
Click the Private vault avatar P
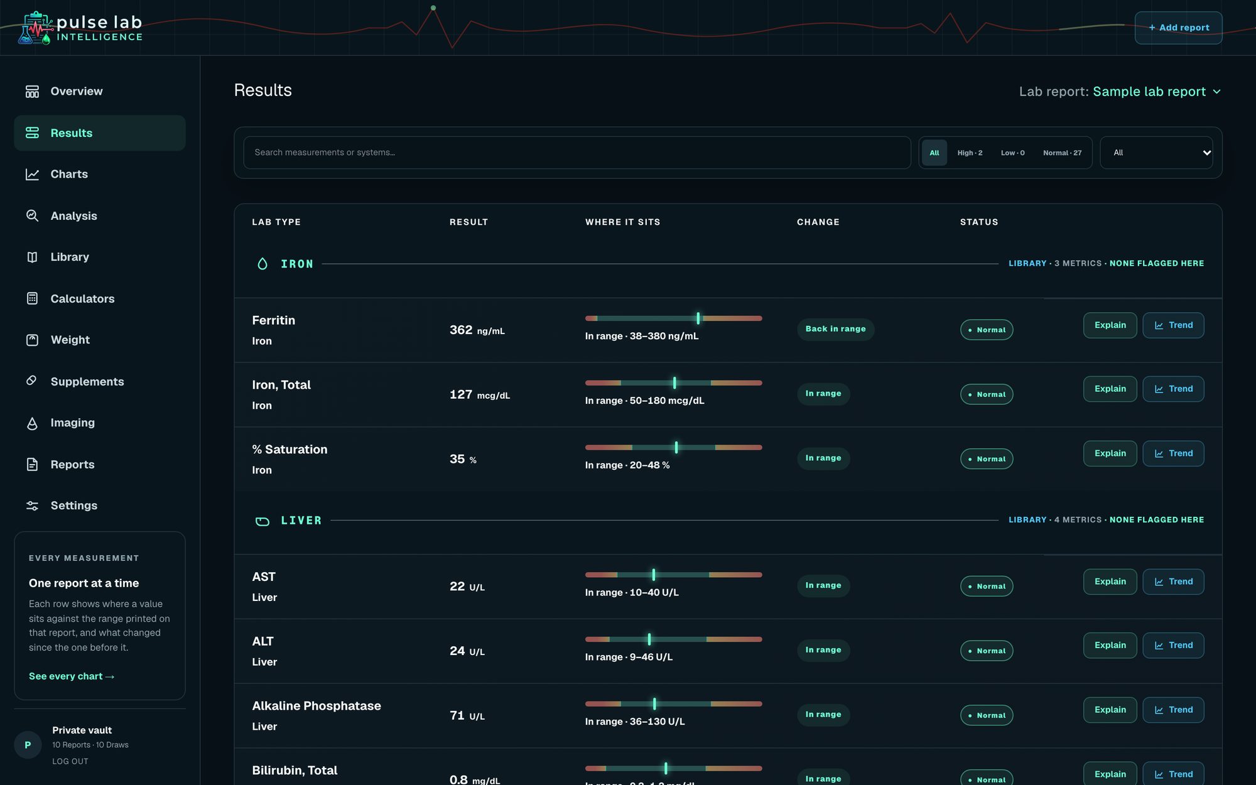click(x=28, y=745)
